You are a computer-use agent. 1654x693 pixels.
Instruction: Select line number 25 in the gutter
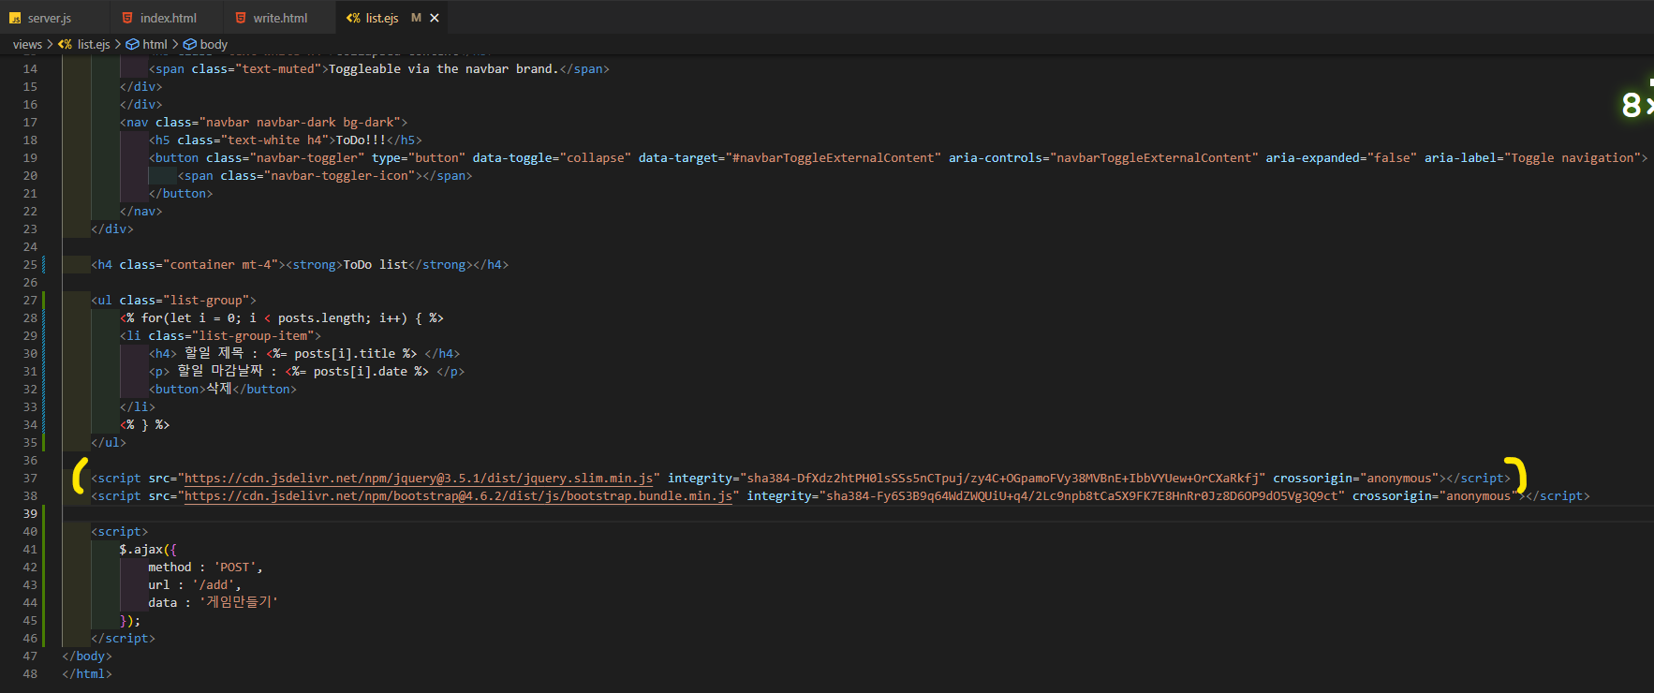(30, 264)
